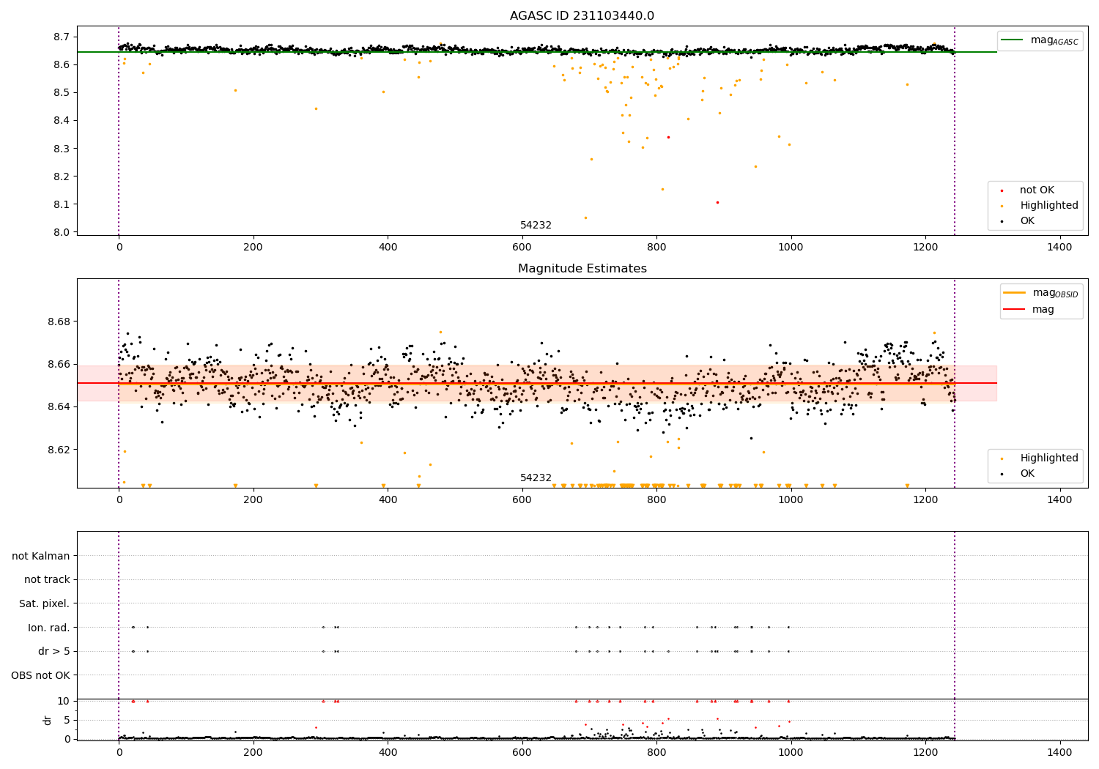The height and width of the screenshot is (769, 1099).
Task: Click the "8.5" y-tick of top plot
Action: click(x=62, y=93)
